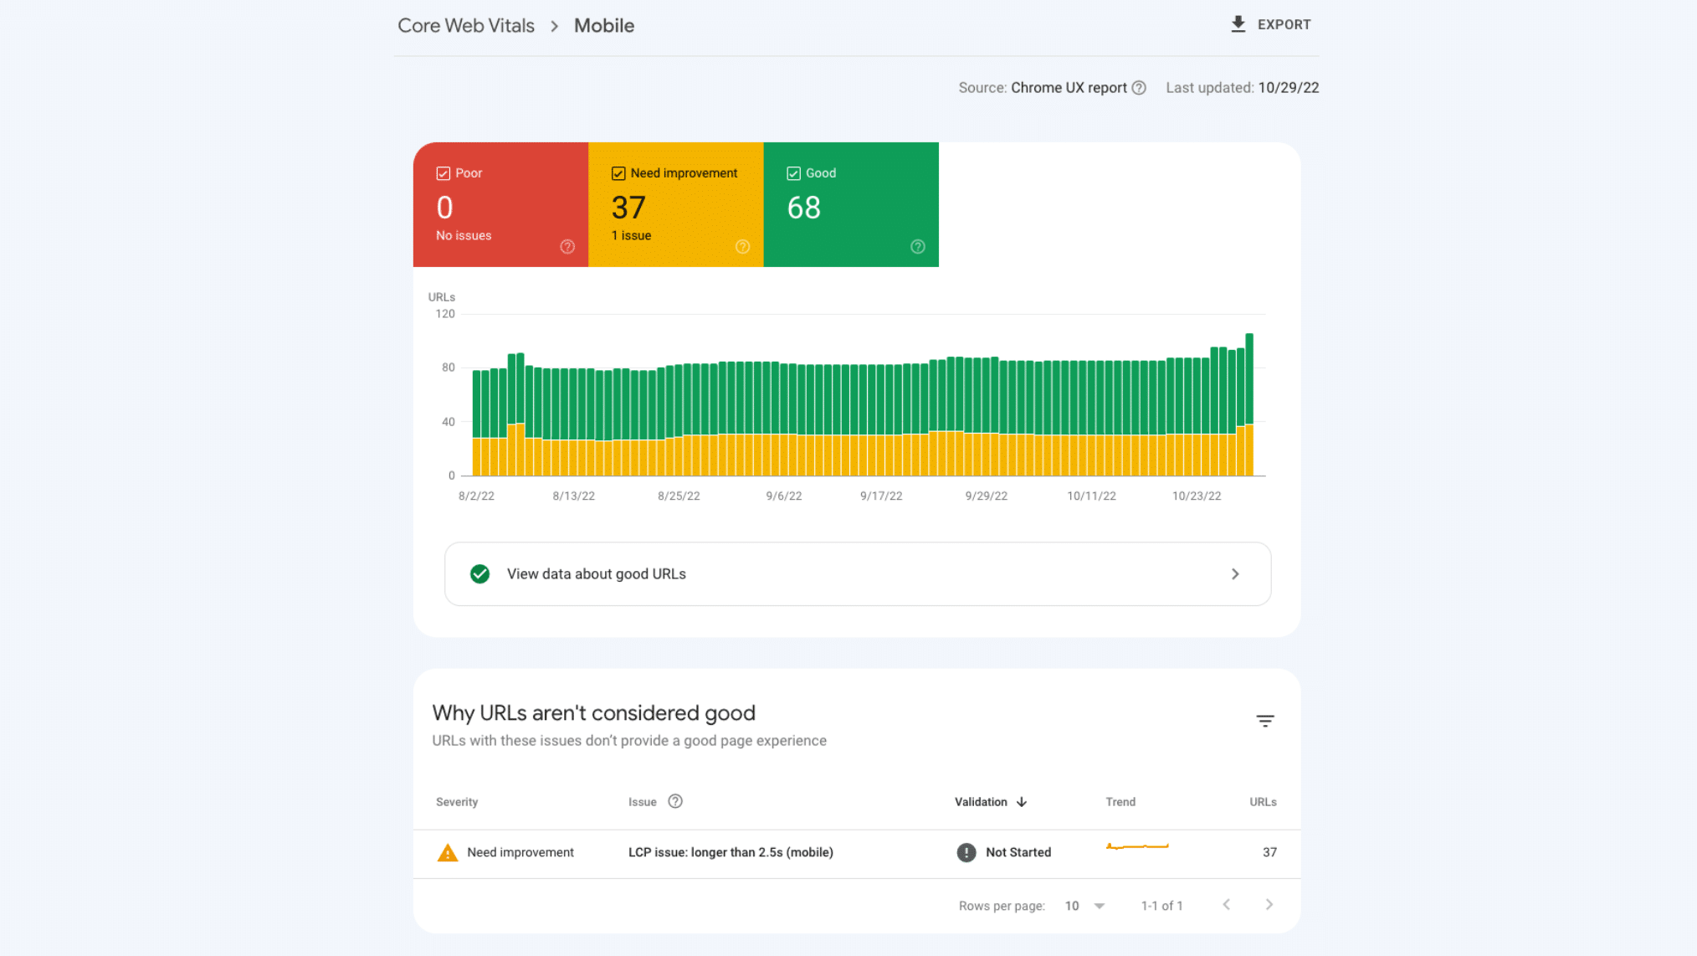Click the 68 good URLs count
Image resolution: width=1697 pixels, height=956 pixels.
803,208
